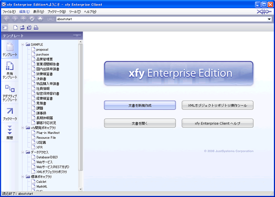Image resolution: width=275 pixels, height=197 pixels.
Task: Select the Plug-in Manifest template
Action: (48, 133)
